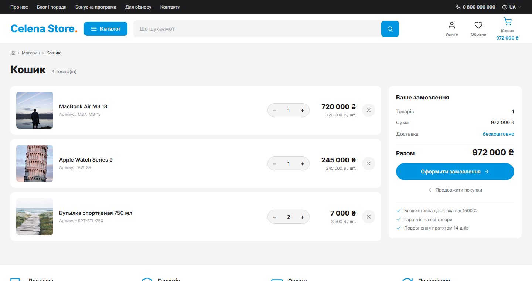Click the Увійти user login icon

[452, 25]
